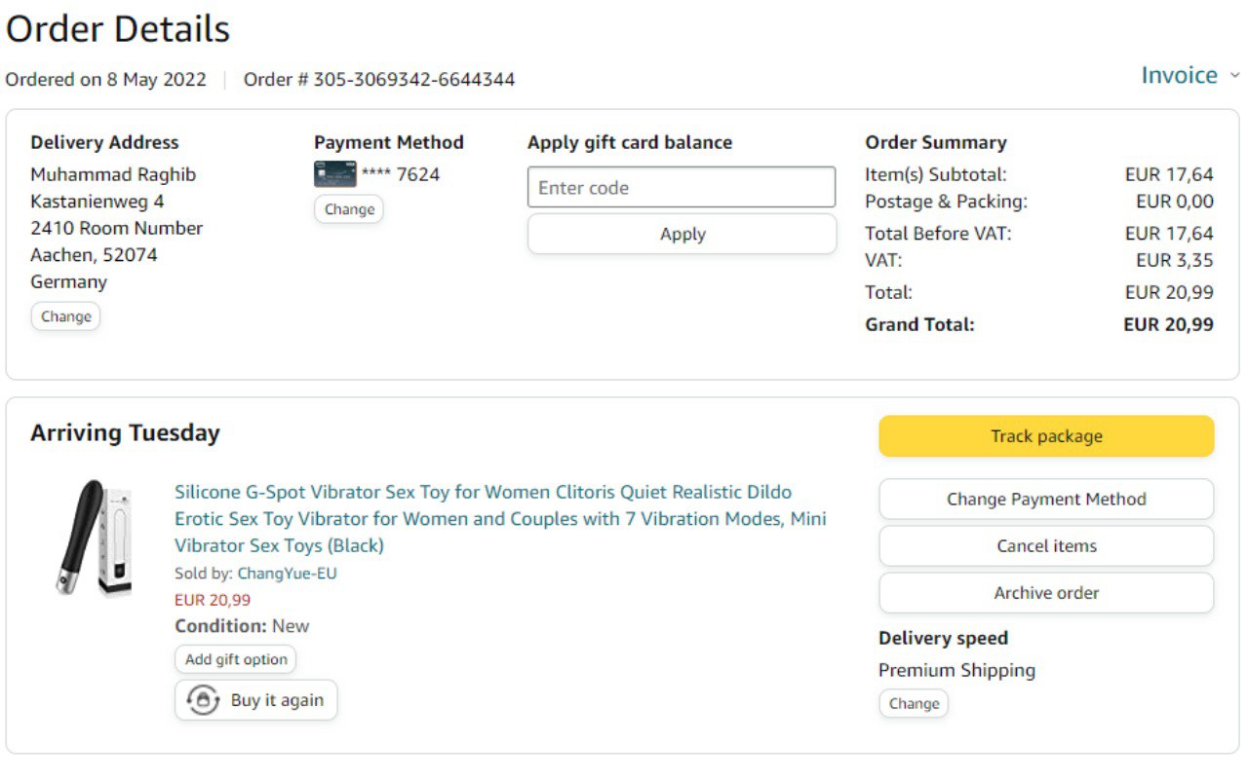Change the delivery address
The image size is (1248, 781).
[65, 316]
